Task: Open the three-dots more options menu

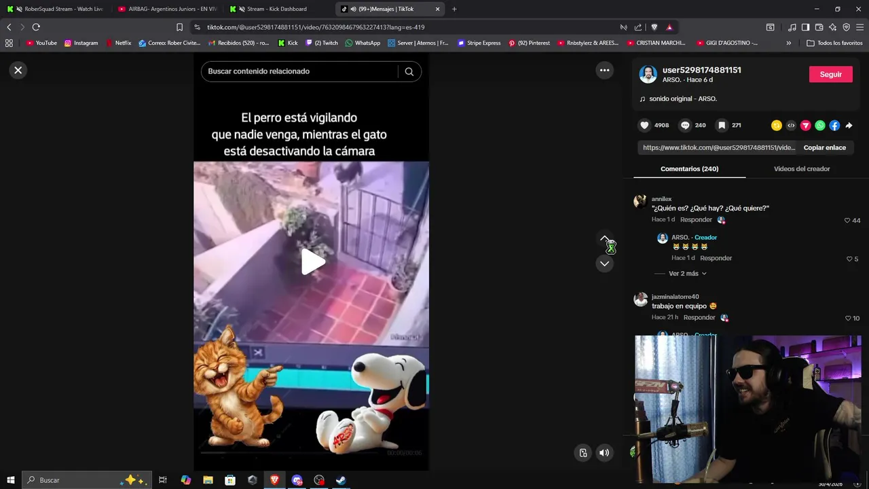Action: click(604, 70)
